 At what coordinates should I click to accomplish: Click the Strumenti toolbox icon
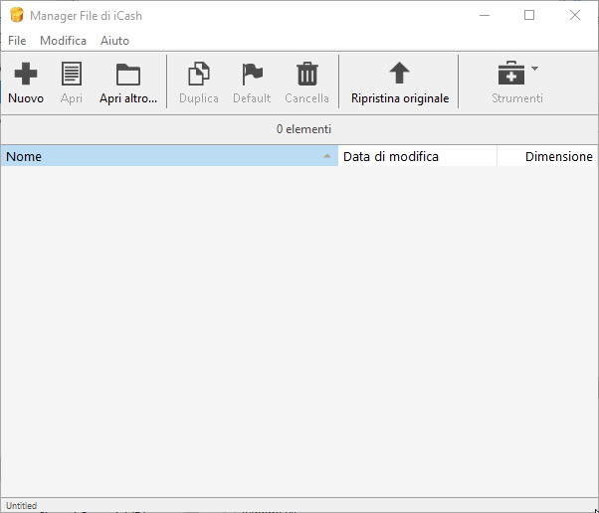point(511,73)
